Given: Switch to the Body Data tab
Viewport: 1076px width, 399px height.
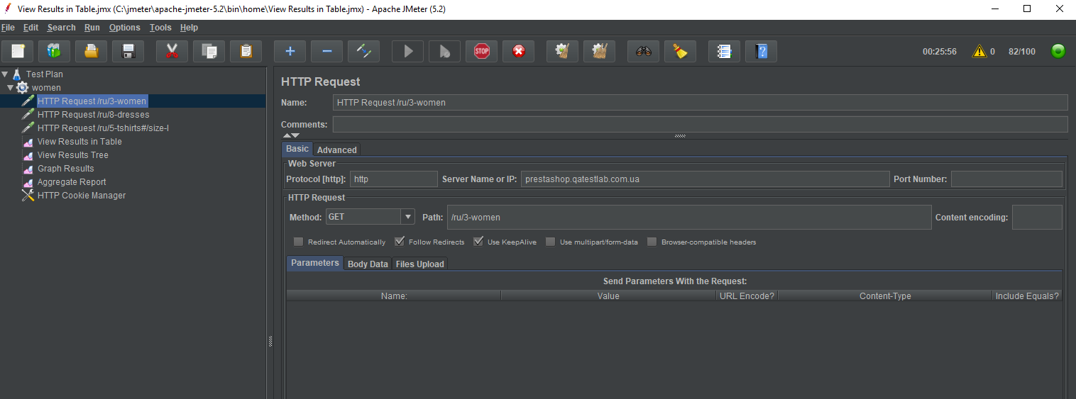Looking at the screenshot, I should click(x=368, y=264).
